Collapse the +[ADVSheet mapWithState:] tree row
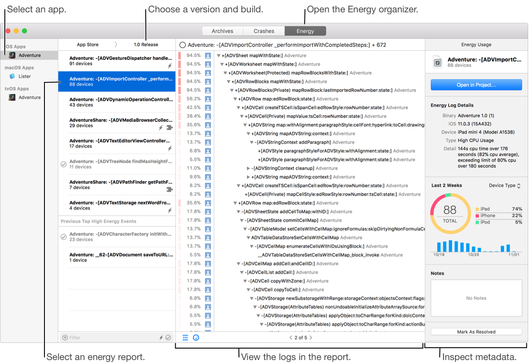The height and width of the screenshot is (364, 529). click(218, 56)
